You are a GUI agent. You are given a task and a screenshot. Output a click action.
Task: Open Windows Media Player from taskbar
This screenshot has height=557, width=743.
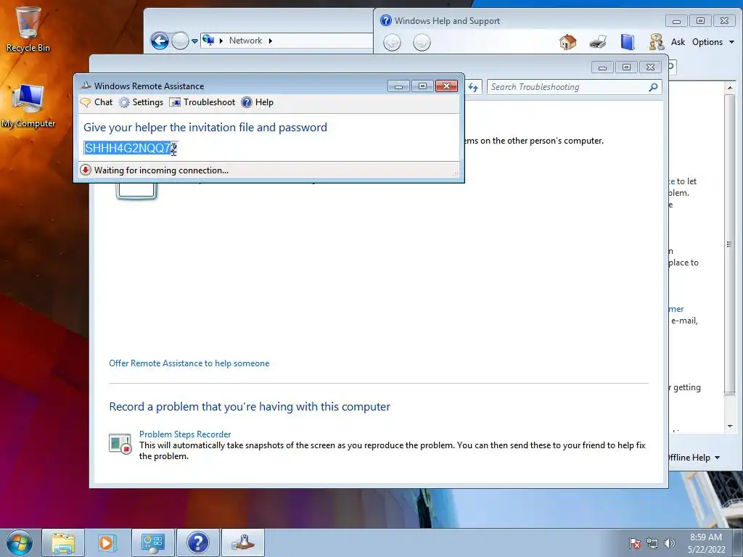point(106,542)
